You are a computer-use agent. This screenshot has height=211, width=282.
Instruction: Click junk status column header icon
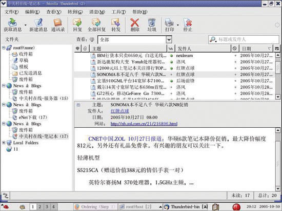coord(234,49)
